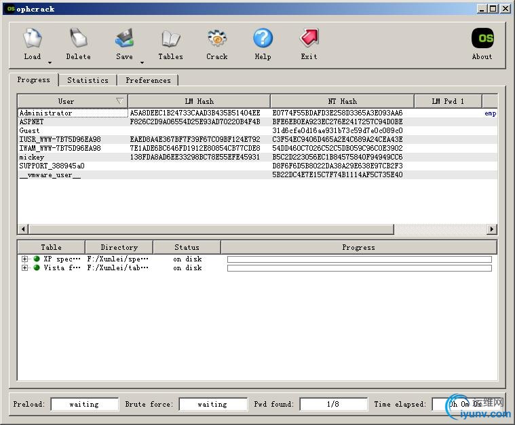Click green status dot of Vista table
515x425 pixels.
pyautogui.click(x=37, y=267)
